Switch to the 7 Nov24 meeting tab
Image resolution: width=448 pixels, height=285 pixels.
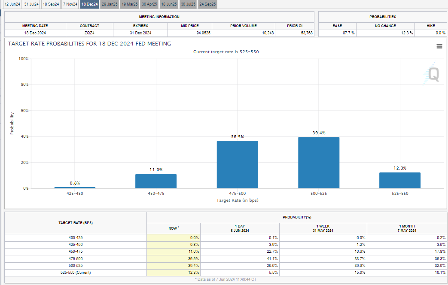(70, 4)
